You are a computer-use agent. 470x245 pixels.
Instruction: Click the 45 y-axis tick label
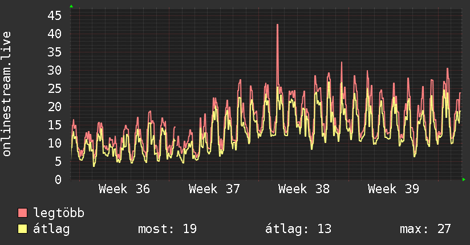click(55, 15)
